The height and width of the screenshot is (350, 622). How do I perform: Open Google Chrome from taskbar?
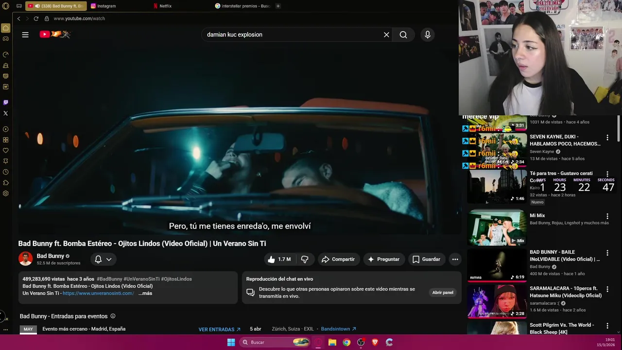click(346, 342)
